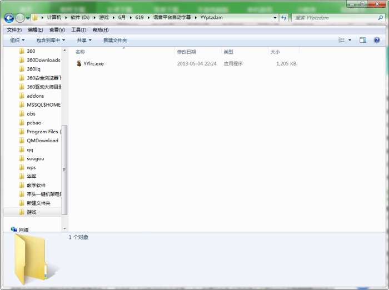Click the 1,205 KB size cell

click(286, 64)
